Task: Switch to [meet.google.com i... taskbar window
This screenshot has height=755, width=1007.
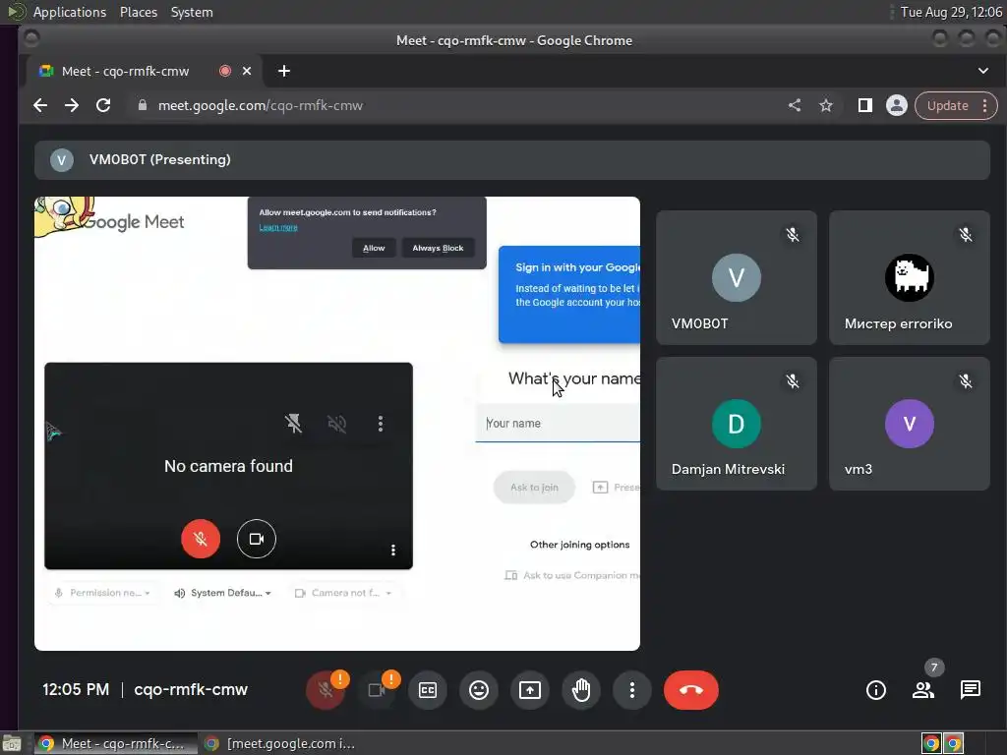Action: pos(280,743)
